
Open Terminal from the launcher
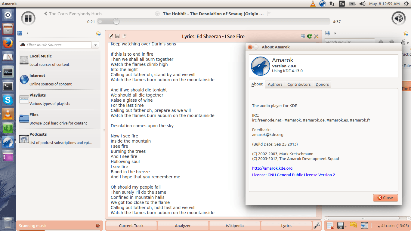coord(8,86)
